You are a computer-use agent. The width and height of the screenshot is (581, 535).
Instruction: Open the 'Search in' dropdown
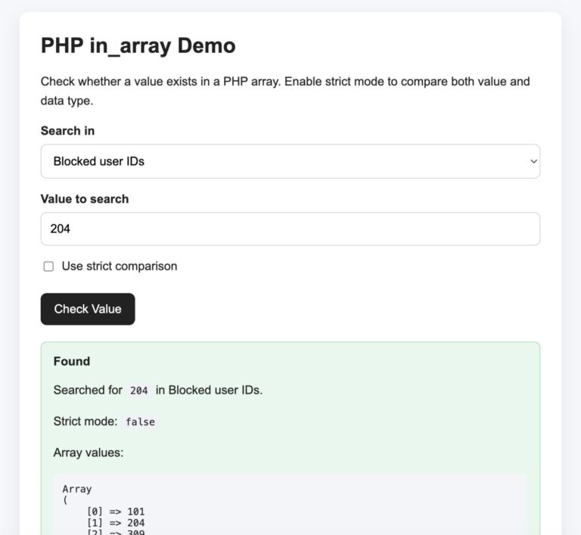tap(290, 161)
